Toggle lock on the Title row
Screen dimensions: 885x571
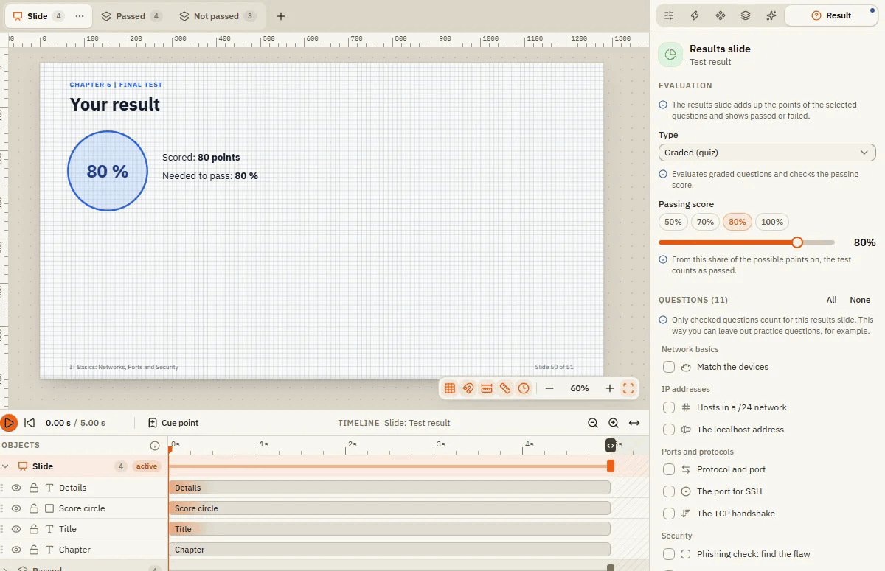(x=34, y=529)
